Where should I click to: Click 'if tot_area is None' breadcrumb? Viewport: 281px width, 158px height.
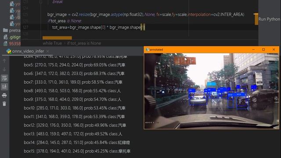pyautogui.click(x=84, y=43)
